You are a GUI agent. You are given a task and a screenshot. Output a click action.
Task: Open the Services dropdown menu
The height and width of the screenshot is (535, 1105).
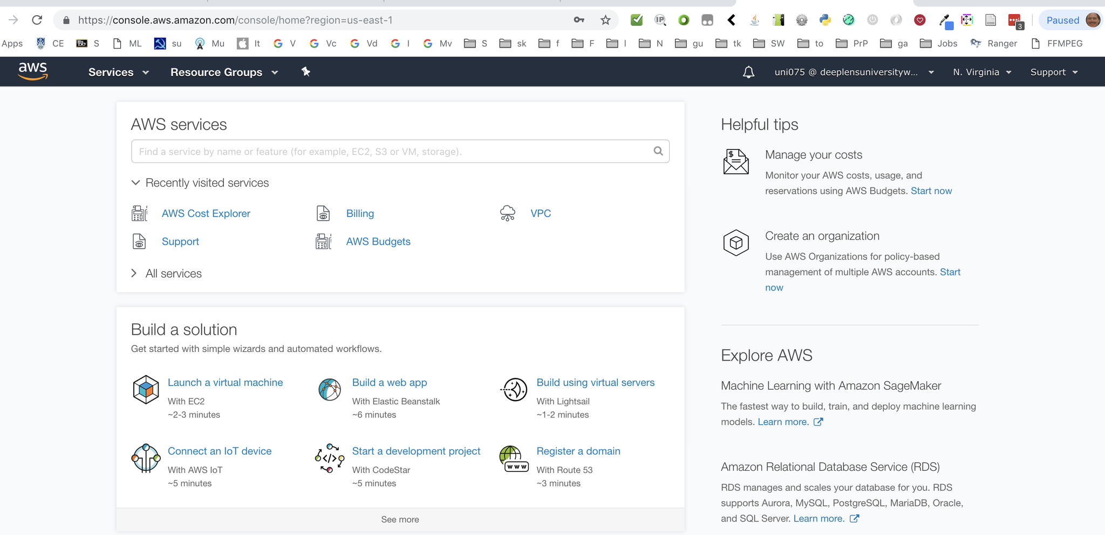119,72
